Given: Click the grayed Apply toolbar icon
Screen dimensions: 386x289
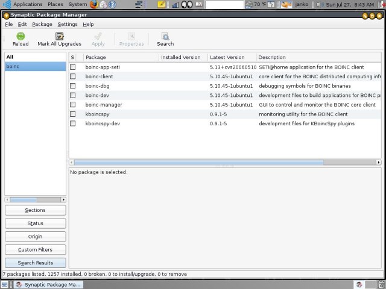Looking at the screenshot, I should 98,36.
